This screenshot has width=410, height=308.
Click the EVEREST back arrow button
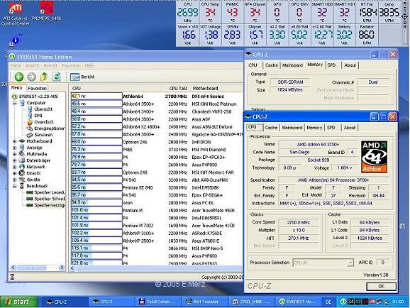pos(19,77)
